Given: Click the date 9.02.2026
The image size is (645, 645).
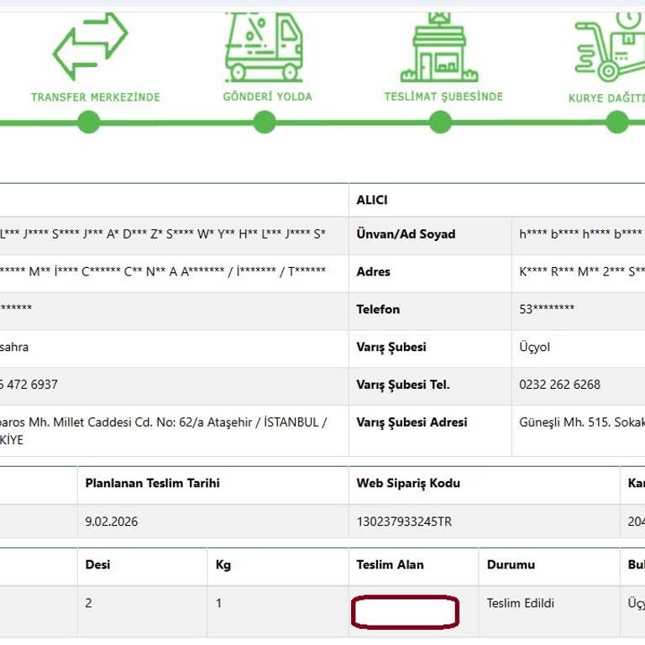Looking at the screenshot, I should (x=112, y=522).
